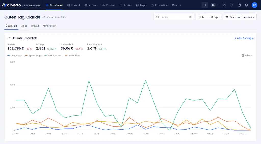Screen dimensions: 261x144
Task: Click the trend arrow icon beside Umsatz-Überblick
Action: tap(9, 38)
